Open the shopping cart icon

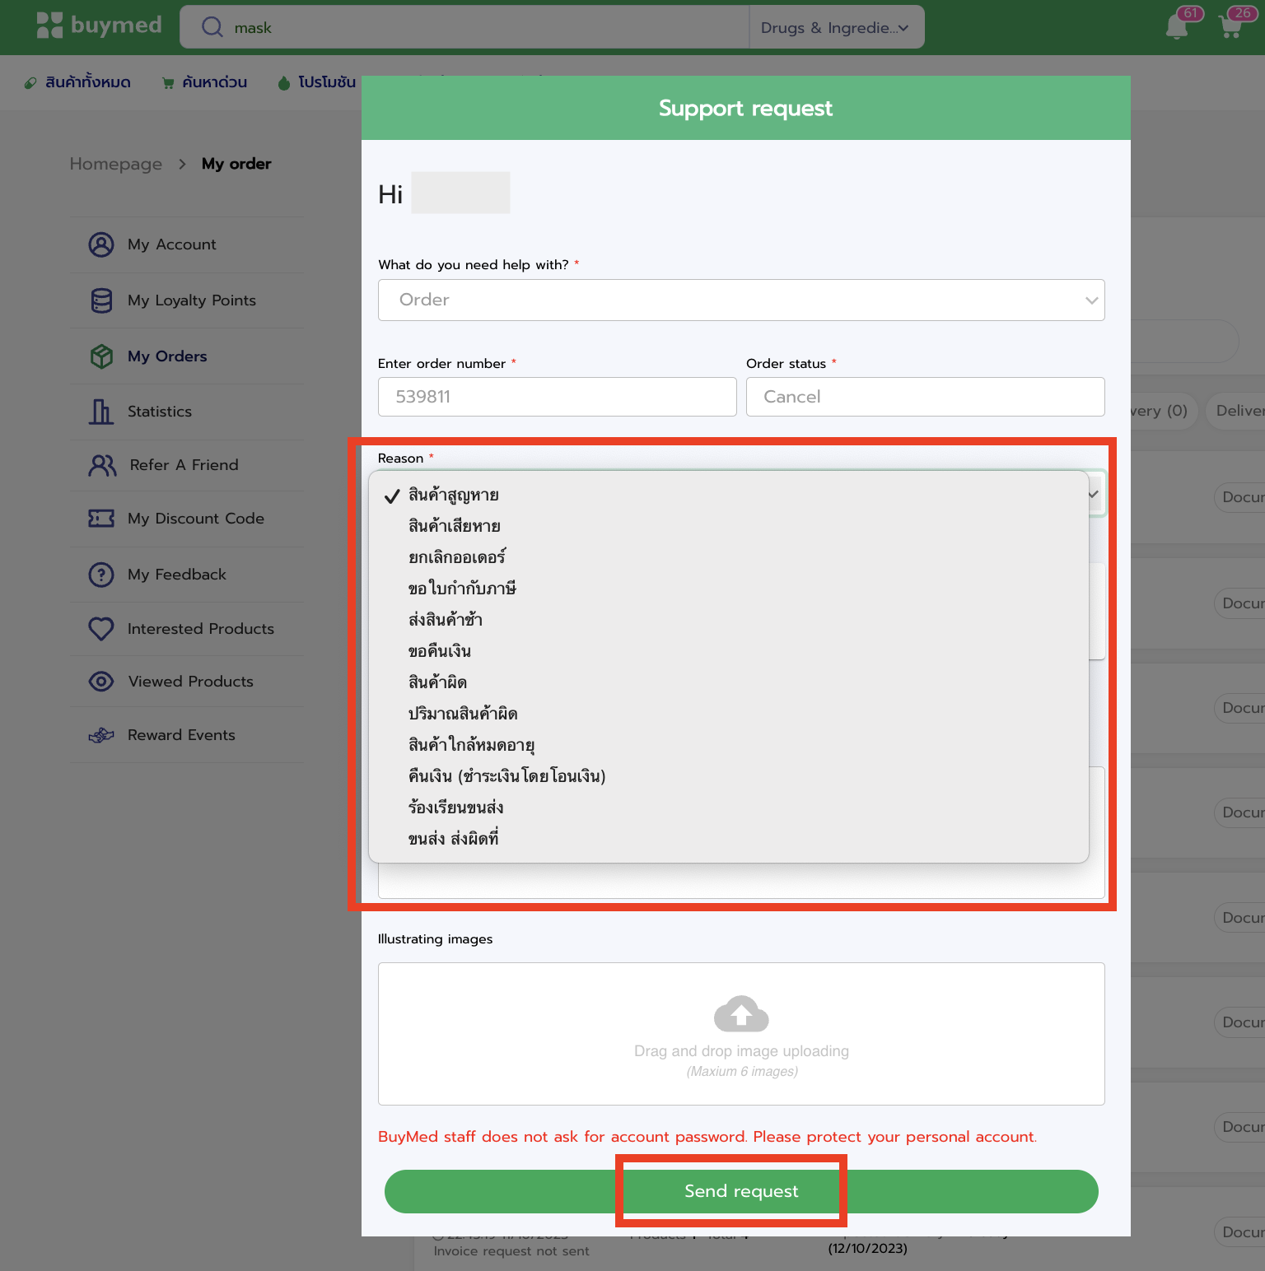(1231, 26)
